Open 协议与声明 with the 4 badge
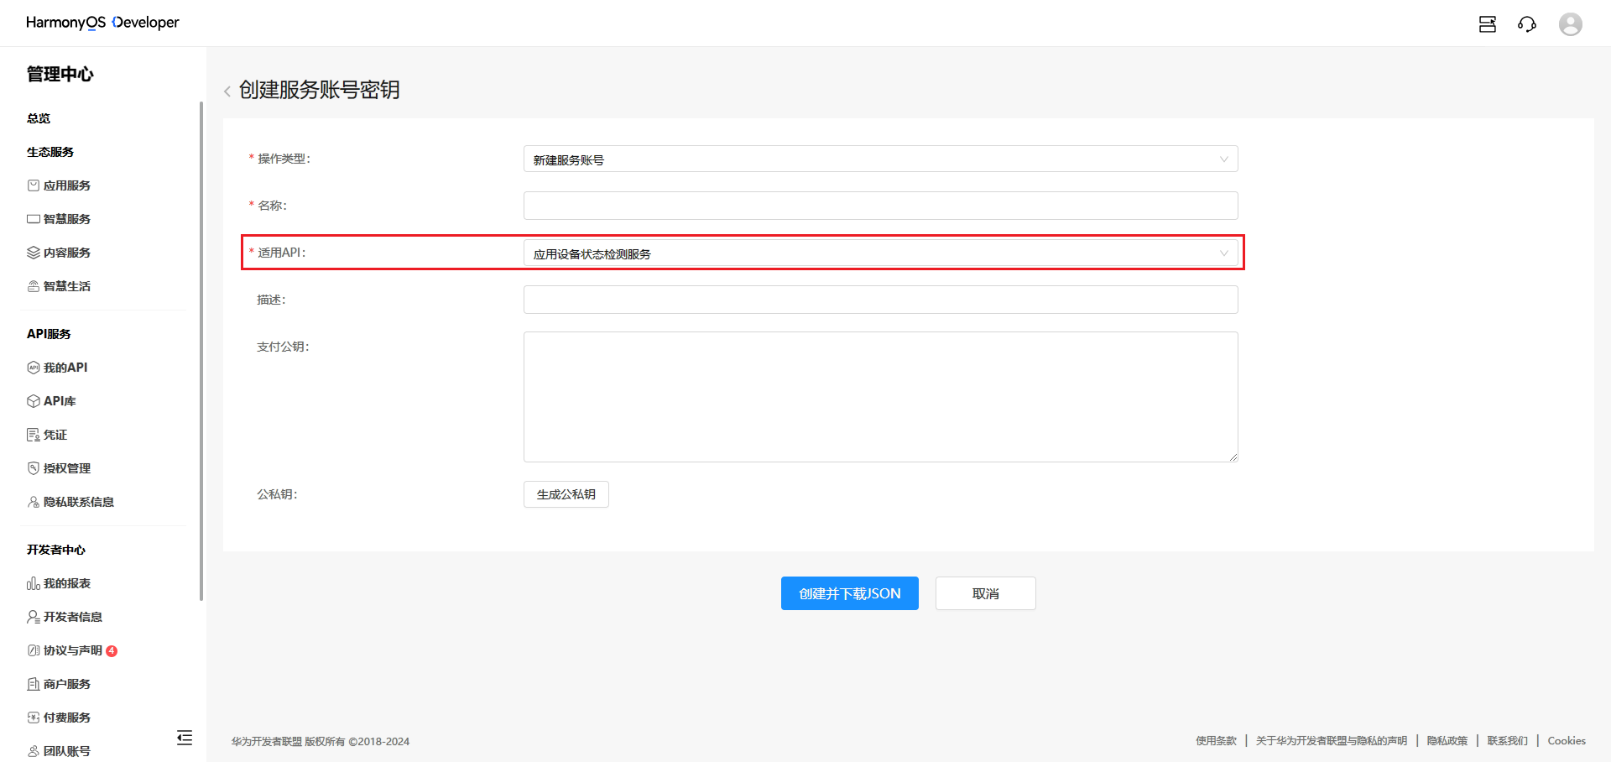1611x762 pixels. pyautogui.click(x=73, y=650)
